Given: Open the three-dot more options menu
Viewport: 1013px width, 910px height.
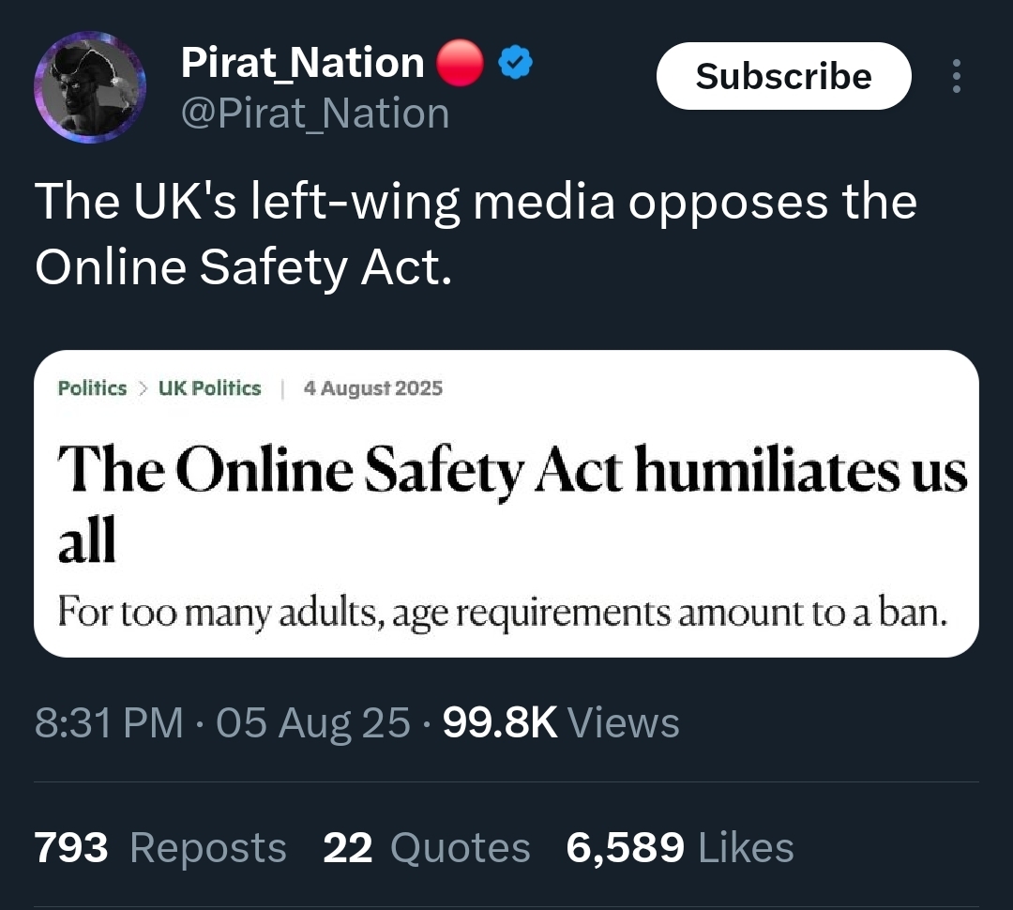Looking at the screenshot, I should (956, 77).
